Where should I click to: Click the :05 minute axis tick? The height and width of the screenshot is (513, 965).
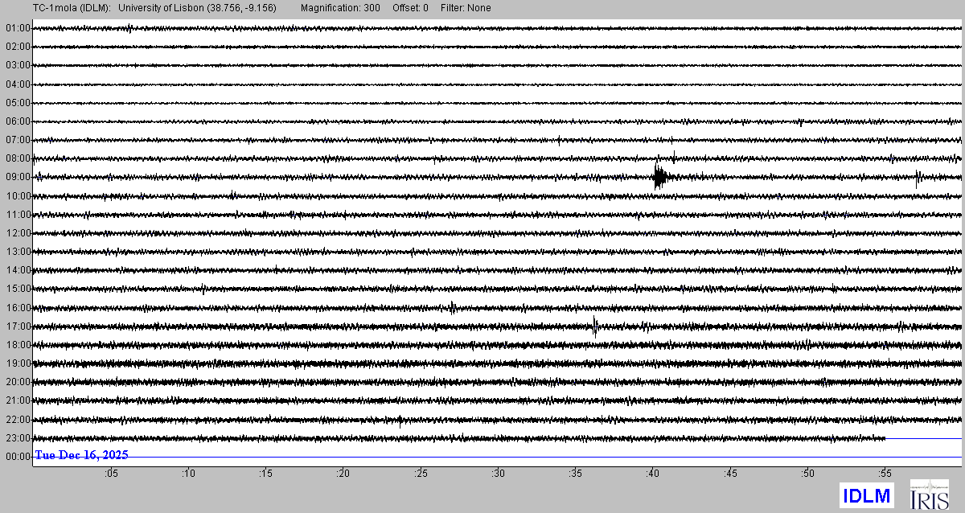coord(111,474)
